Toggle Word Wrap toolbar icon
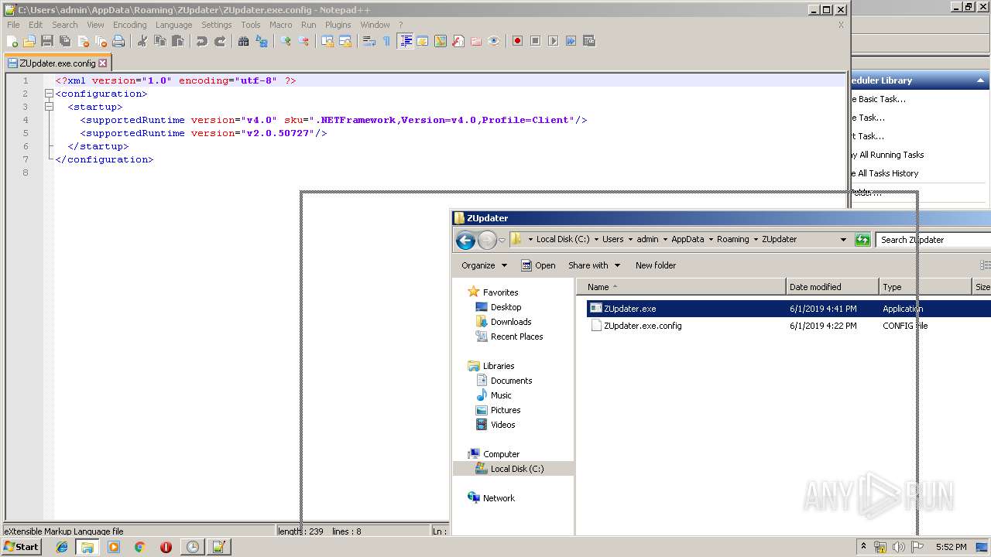 pos(369,41)
